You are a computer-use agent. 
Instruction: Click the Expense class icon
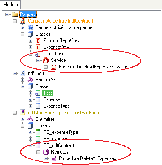click(38, 99)
